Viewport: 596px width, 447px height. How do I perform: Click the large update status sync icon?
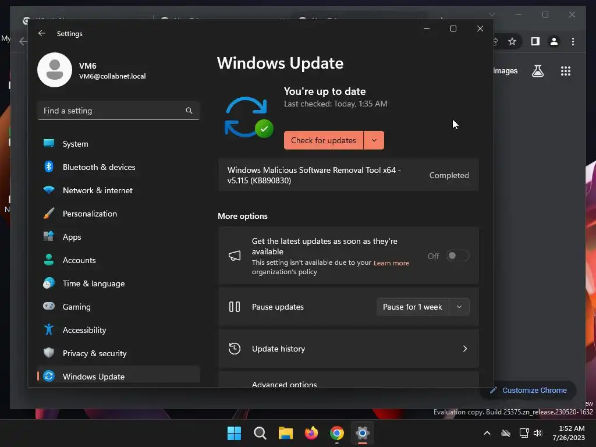(248, 117)
